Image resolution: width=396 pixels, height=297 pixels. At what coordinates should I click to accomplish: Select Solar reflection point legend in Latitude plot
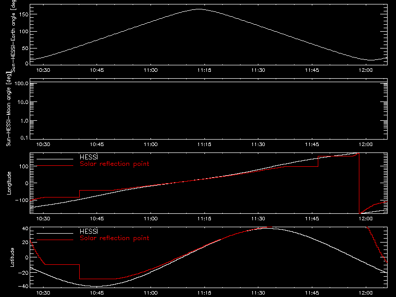pyautogui.click(x=114, y=238)
